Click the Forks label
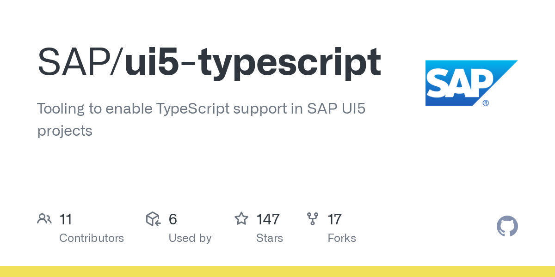 click(342, 238)
